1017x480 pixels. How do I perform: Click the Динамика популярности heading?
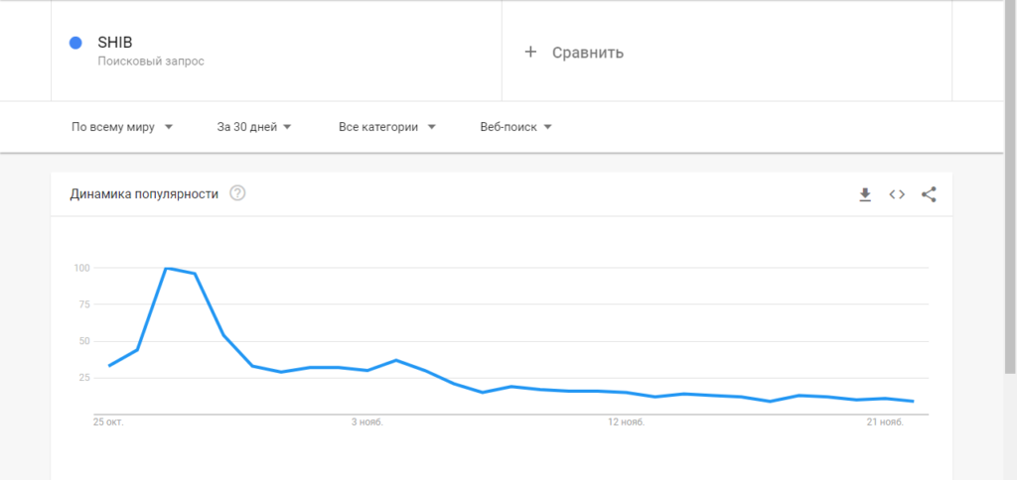tap(144, 194)
